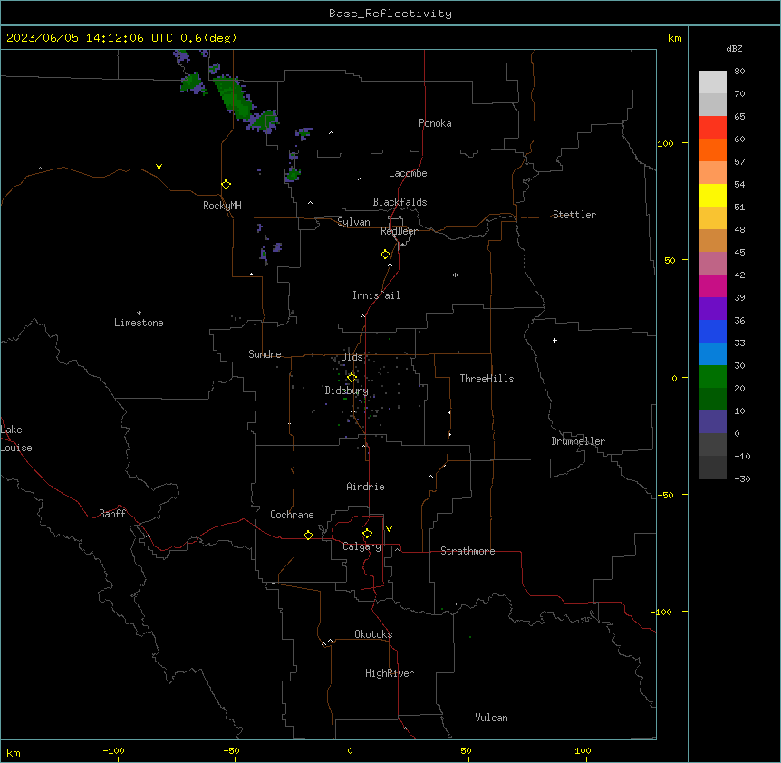Click the Drumheller label

click(x=578, y=441)
